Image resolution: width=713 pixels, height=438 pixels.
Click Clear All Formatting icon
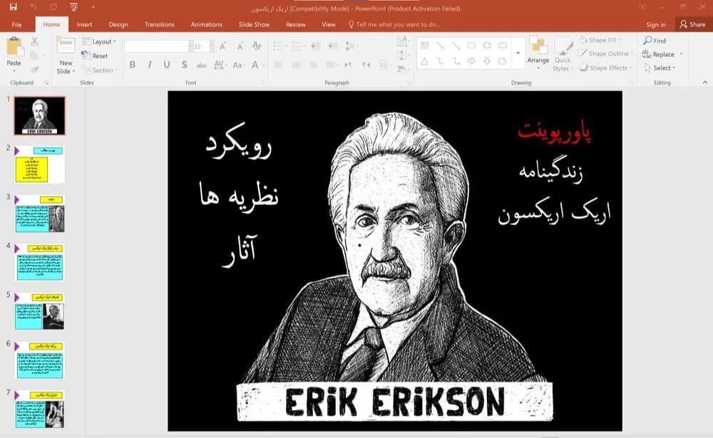[257, 46]
